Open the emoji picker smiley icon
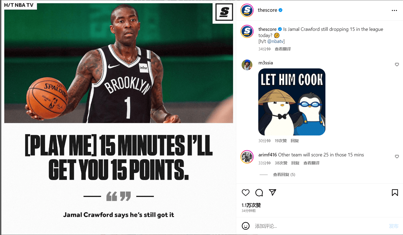The image size is (403, 235). 246,226
